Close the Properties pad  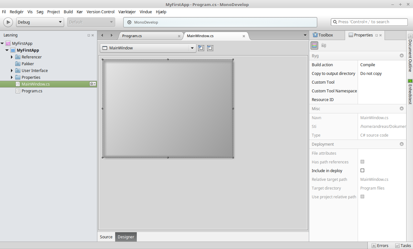[x=381, y=35]
